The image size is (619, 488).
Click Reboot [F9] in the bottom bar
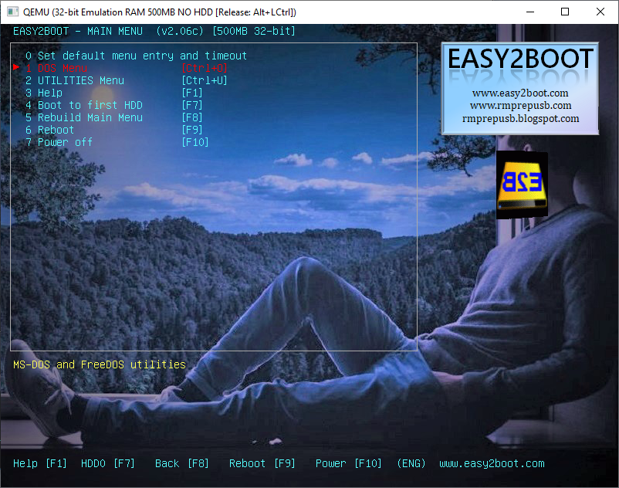point(262,463)
